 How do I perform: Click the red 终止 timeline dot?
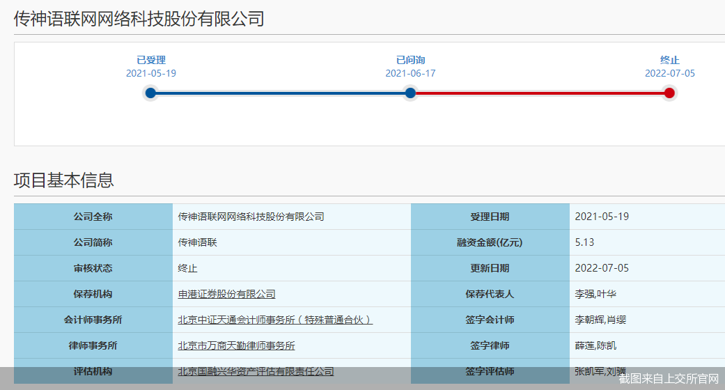[669, 93]
